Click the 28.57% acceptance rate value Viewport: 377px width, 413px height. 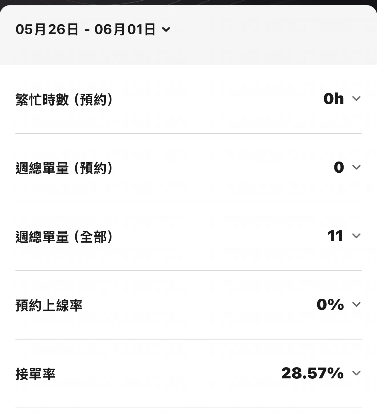312,373
